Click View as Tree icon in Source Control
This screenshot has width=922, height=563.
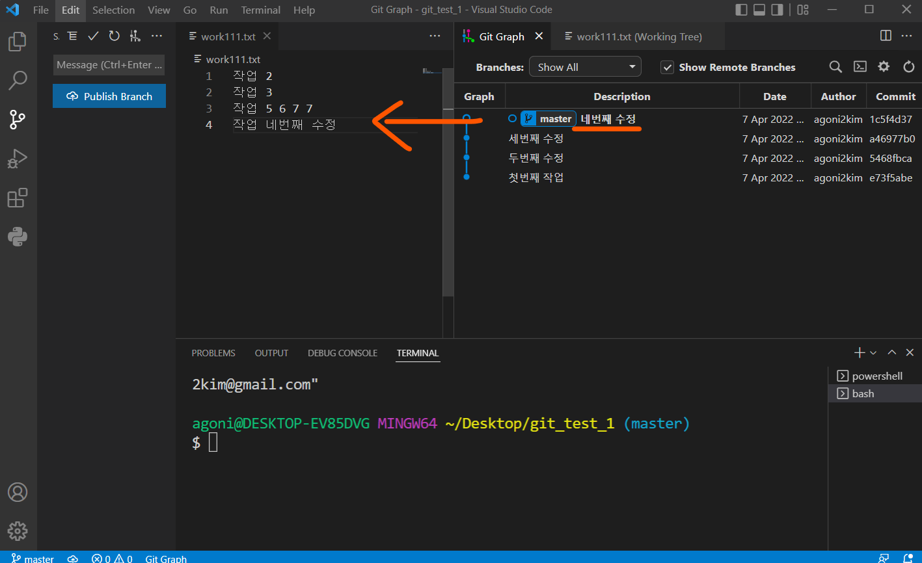(72, 36)
